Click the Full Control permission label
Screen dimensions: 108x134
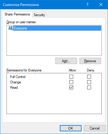point(18,77)
